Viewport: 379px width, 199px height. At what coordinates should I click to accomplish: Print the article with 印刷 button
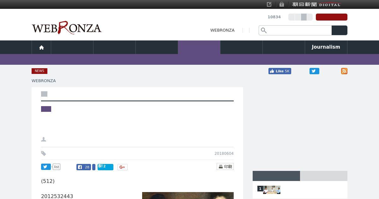(x=225, y=166)
